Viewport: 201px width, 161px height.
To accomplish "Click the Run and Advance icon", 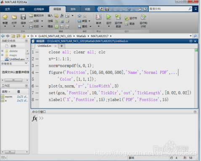I will point(118,17).
